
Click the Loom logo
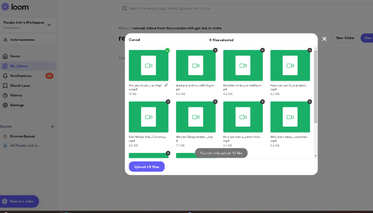(15, 7)
